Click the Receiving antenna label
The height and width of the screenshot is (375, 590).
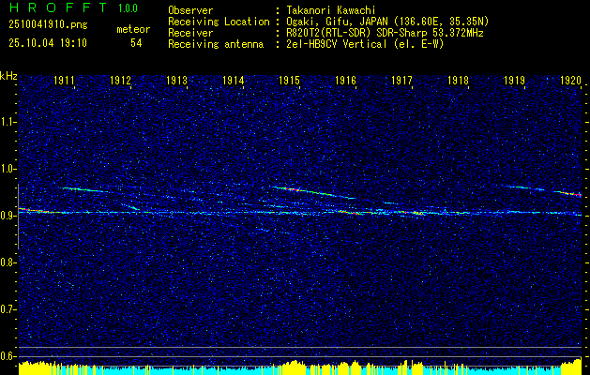point(216,44)
